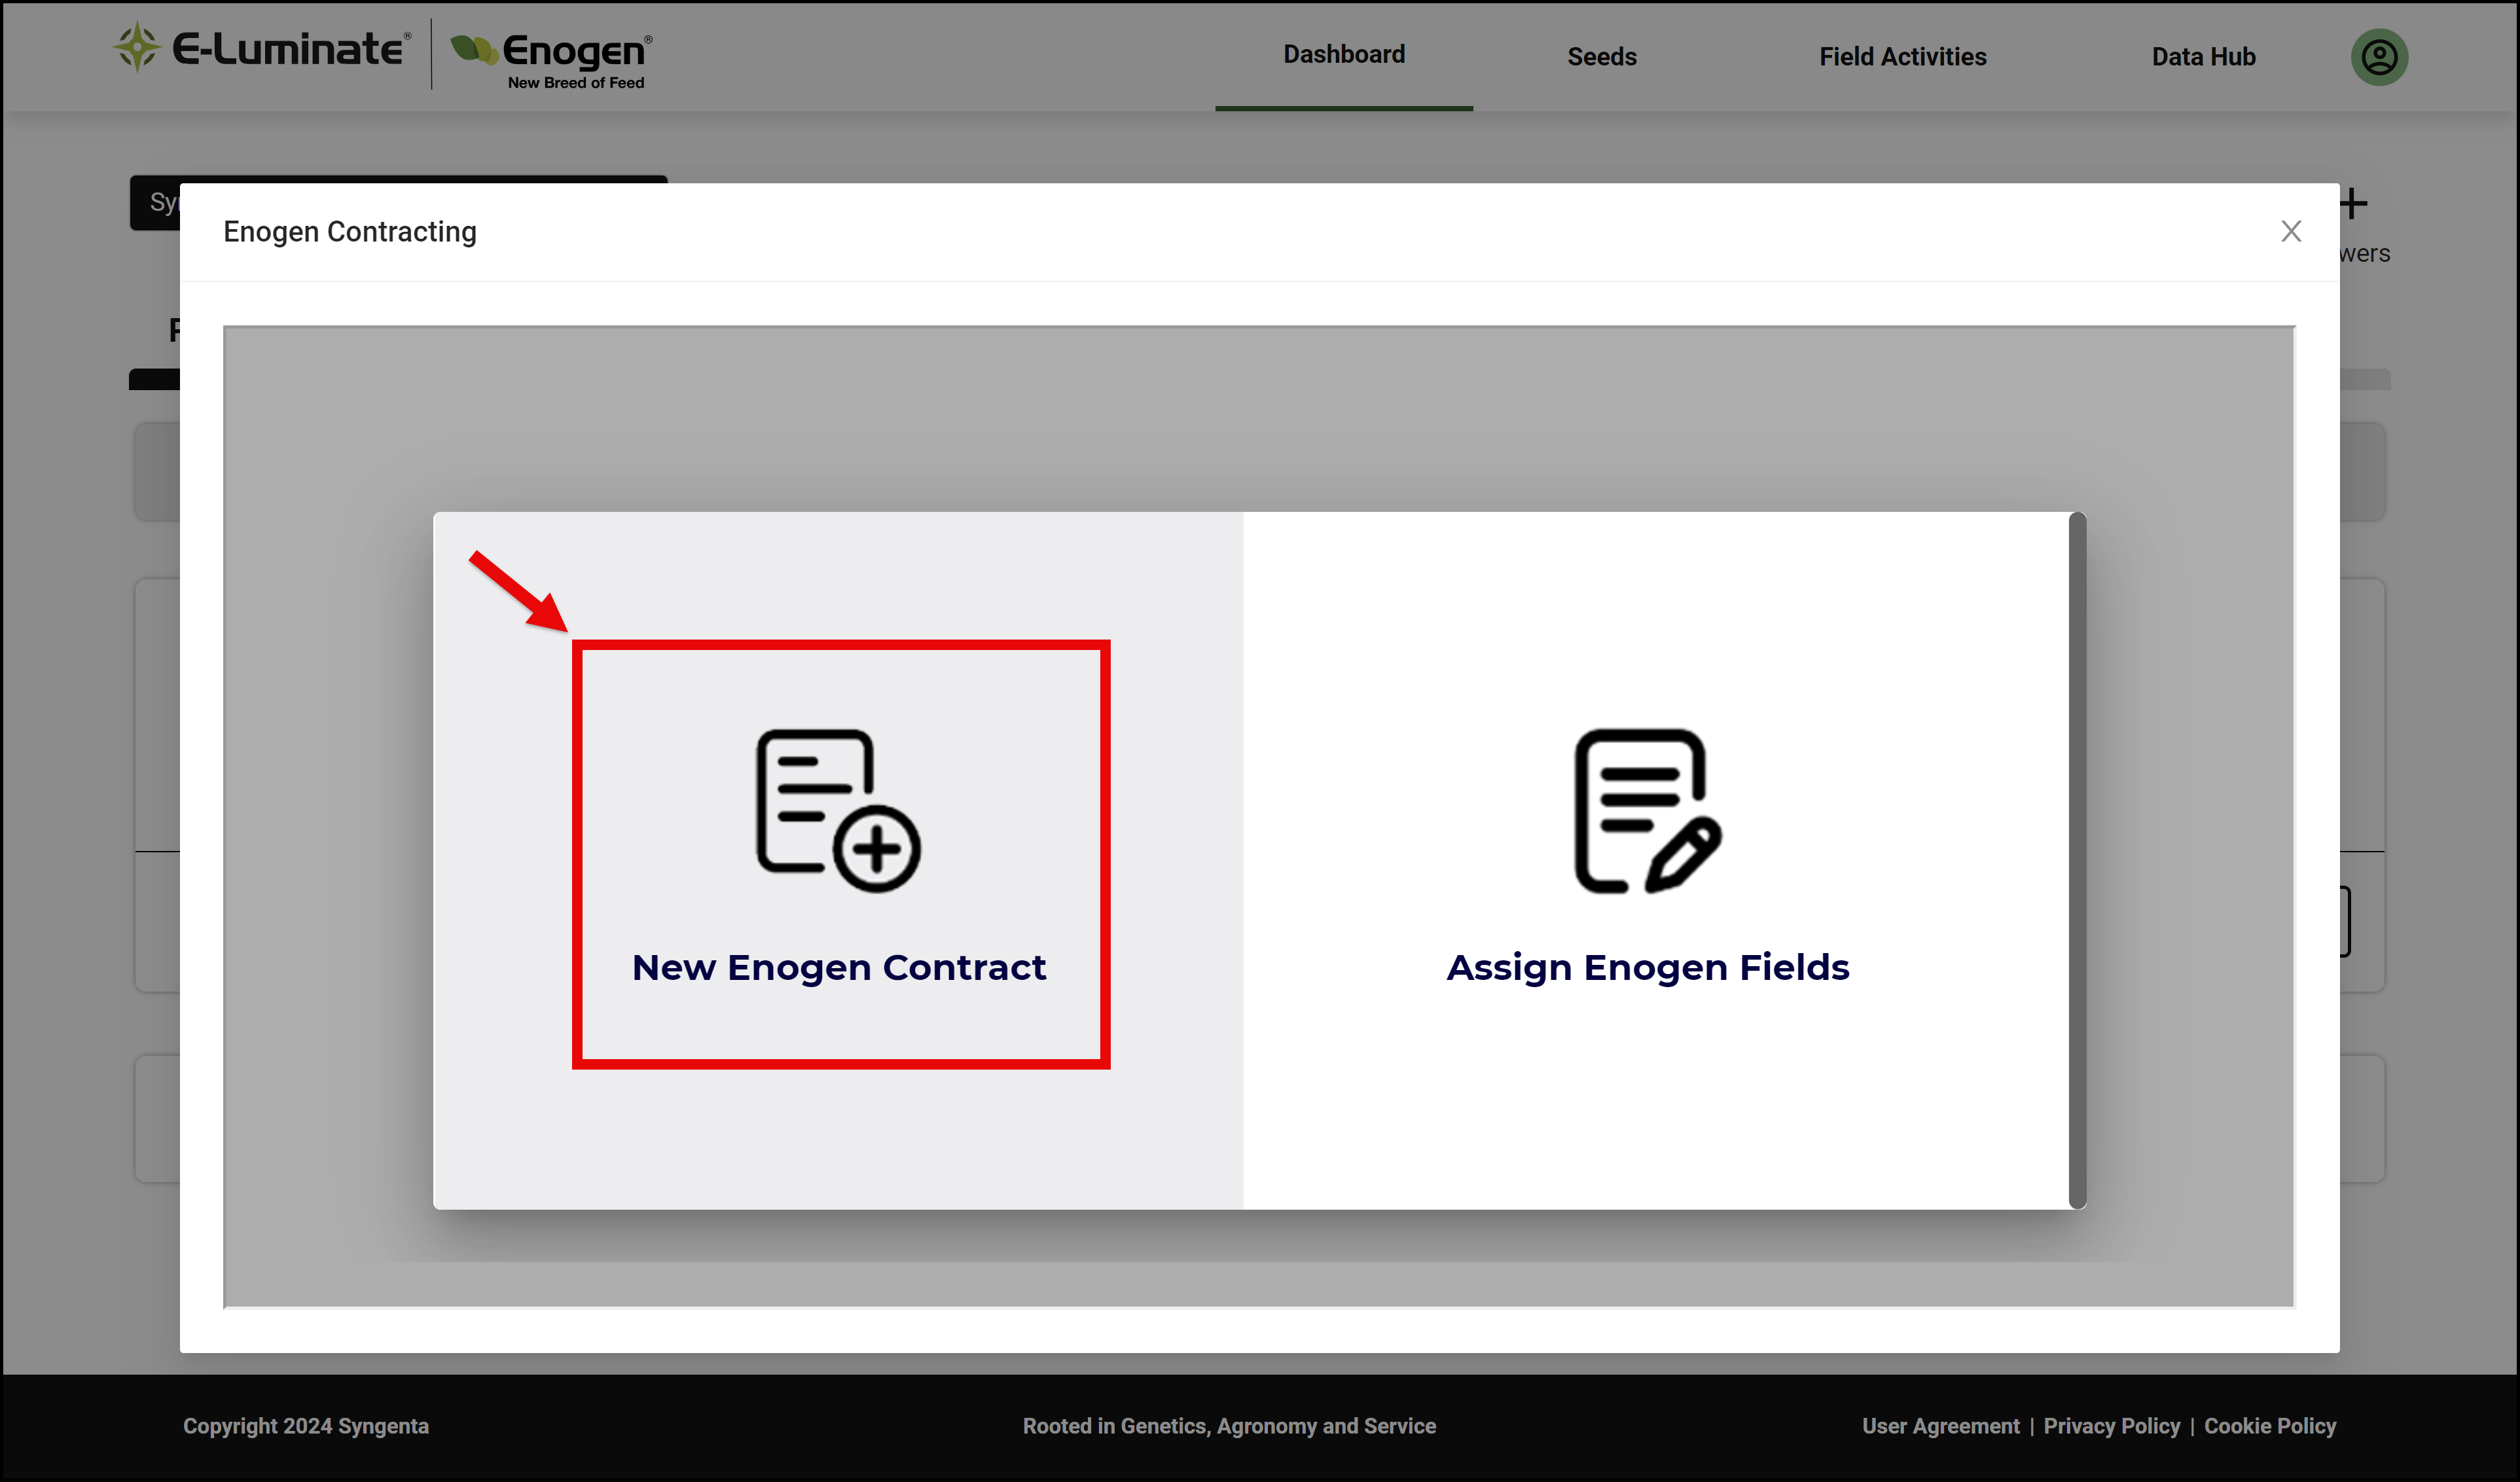Open the User Agreement link
Screen dimensions: 2520x1482
(1940, 1426)
